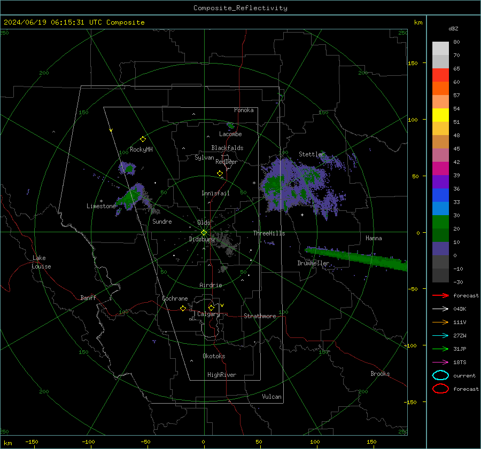Click the asterisk marker above Limestone
The width and height of the screenshot is (481, 449).
click(x=101, y=201)
